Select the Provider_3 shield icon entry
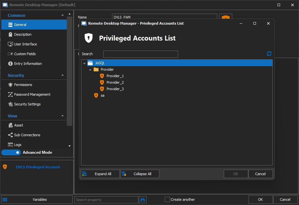 [x=102, y=89]
